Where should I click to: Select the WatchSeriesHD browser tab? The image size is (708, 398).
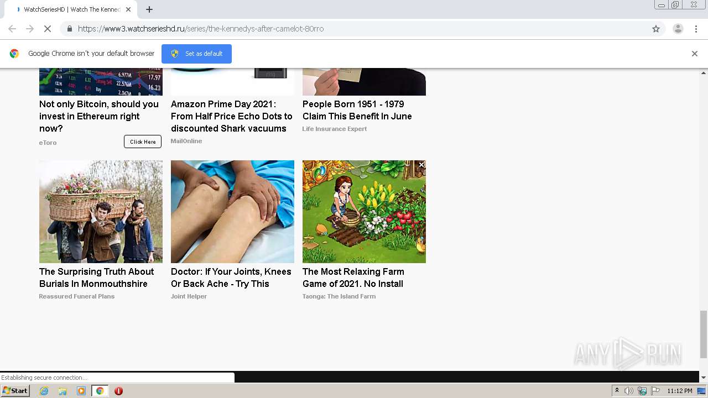click(x=70, y=9)
